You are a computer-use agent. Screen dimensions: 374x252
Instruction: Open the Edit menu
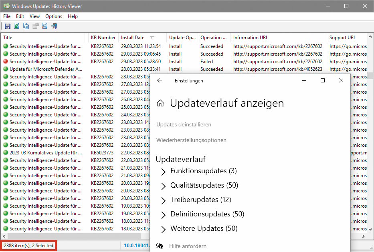(20, 16)
